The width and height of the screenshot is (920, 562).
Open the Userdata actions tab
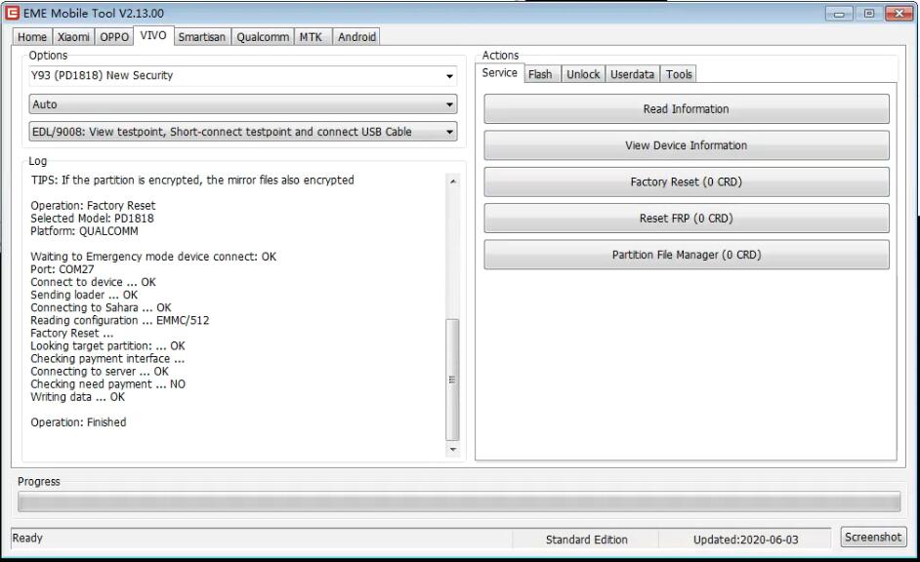pos(632,74)
